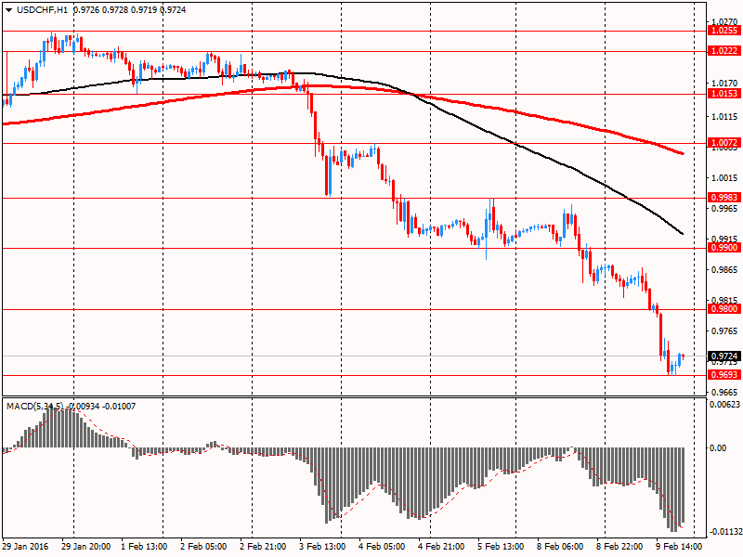Click the chart menu triangle beside USDCHF,H1

click(x=9, y=9)
